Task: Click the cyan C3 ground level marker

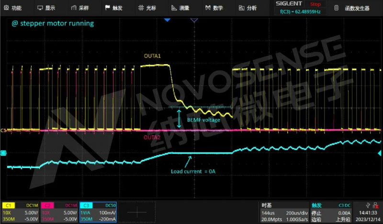Action: coord(3,153)
